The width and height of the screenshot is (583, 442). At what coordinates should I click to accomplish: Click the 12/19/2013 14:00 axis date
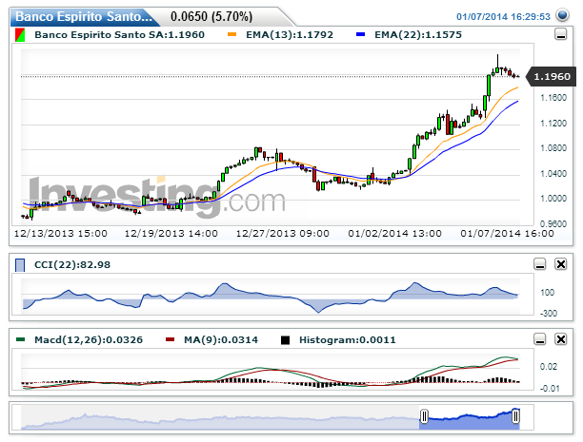tap(171, 234)
